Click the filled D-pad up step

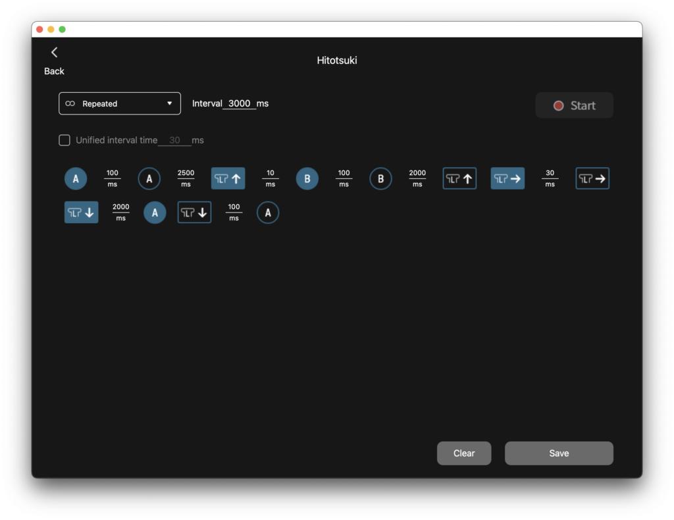(228, 178)
